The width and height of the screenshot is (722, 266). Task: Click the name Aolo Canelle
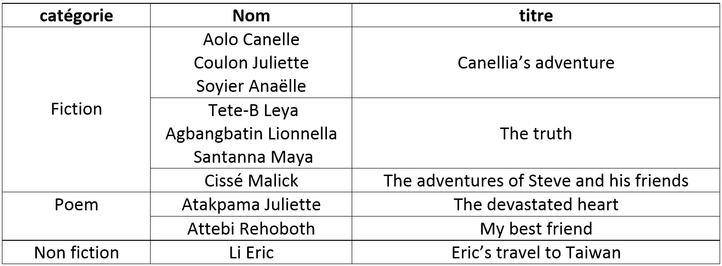click(x=251, y=39)
